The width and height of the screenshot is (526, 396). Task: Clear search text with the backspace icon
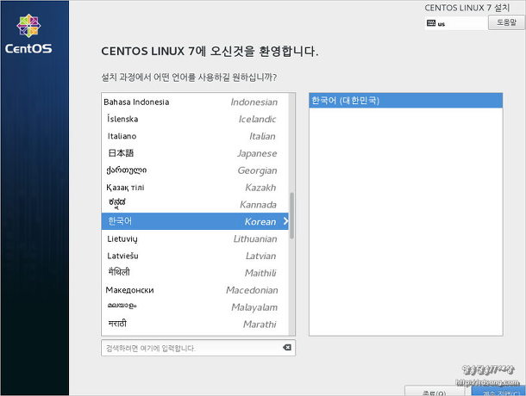[x=286, y=348]
